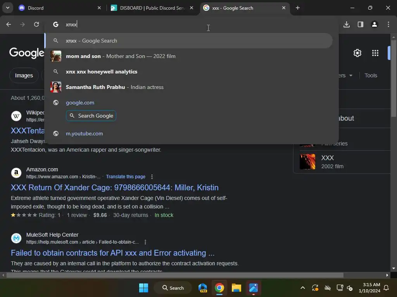Click the muted volume tray icon

[x=350, y=288]
